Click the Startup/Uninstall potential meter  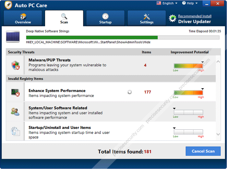188,132
